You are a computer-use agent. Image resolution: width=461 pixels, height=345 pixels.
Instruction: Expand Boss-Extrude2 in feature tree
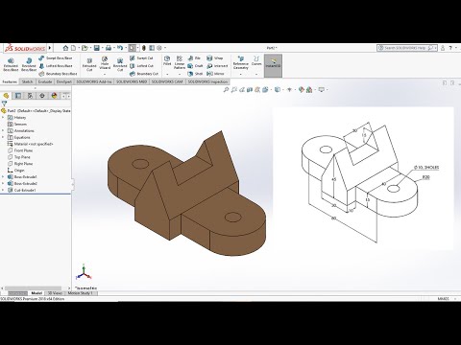3,183
